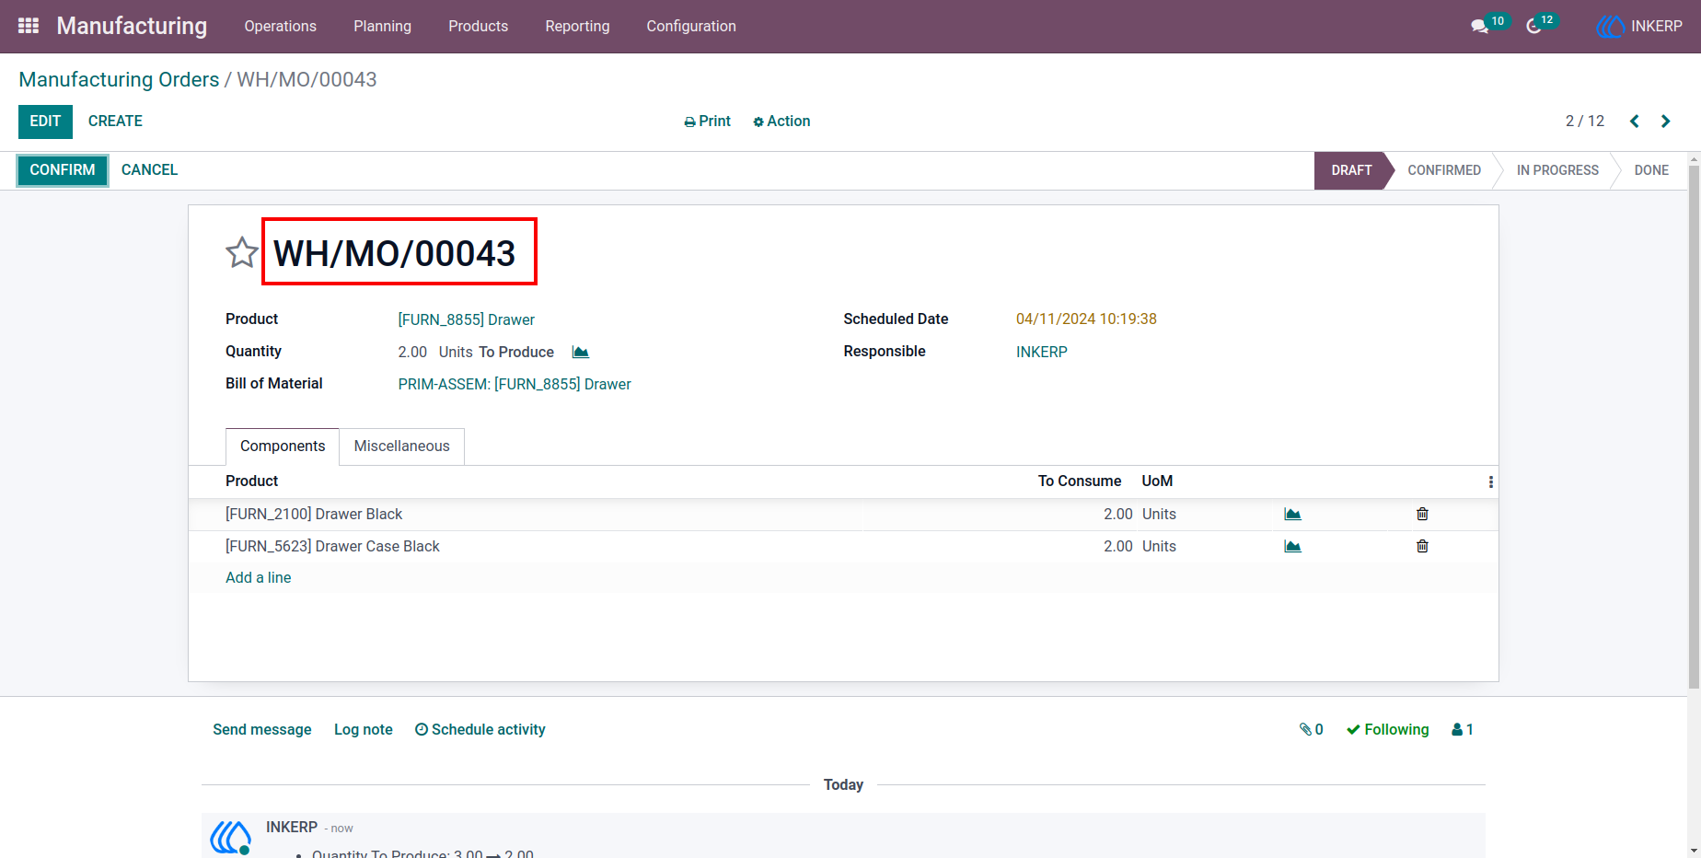Open the attachments paperclip counter

tap(1311, 729)
